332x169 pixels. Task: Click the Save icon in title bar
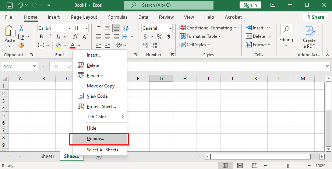(10, 5)
